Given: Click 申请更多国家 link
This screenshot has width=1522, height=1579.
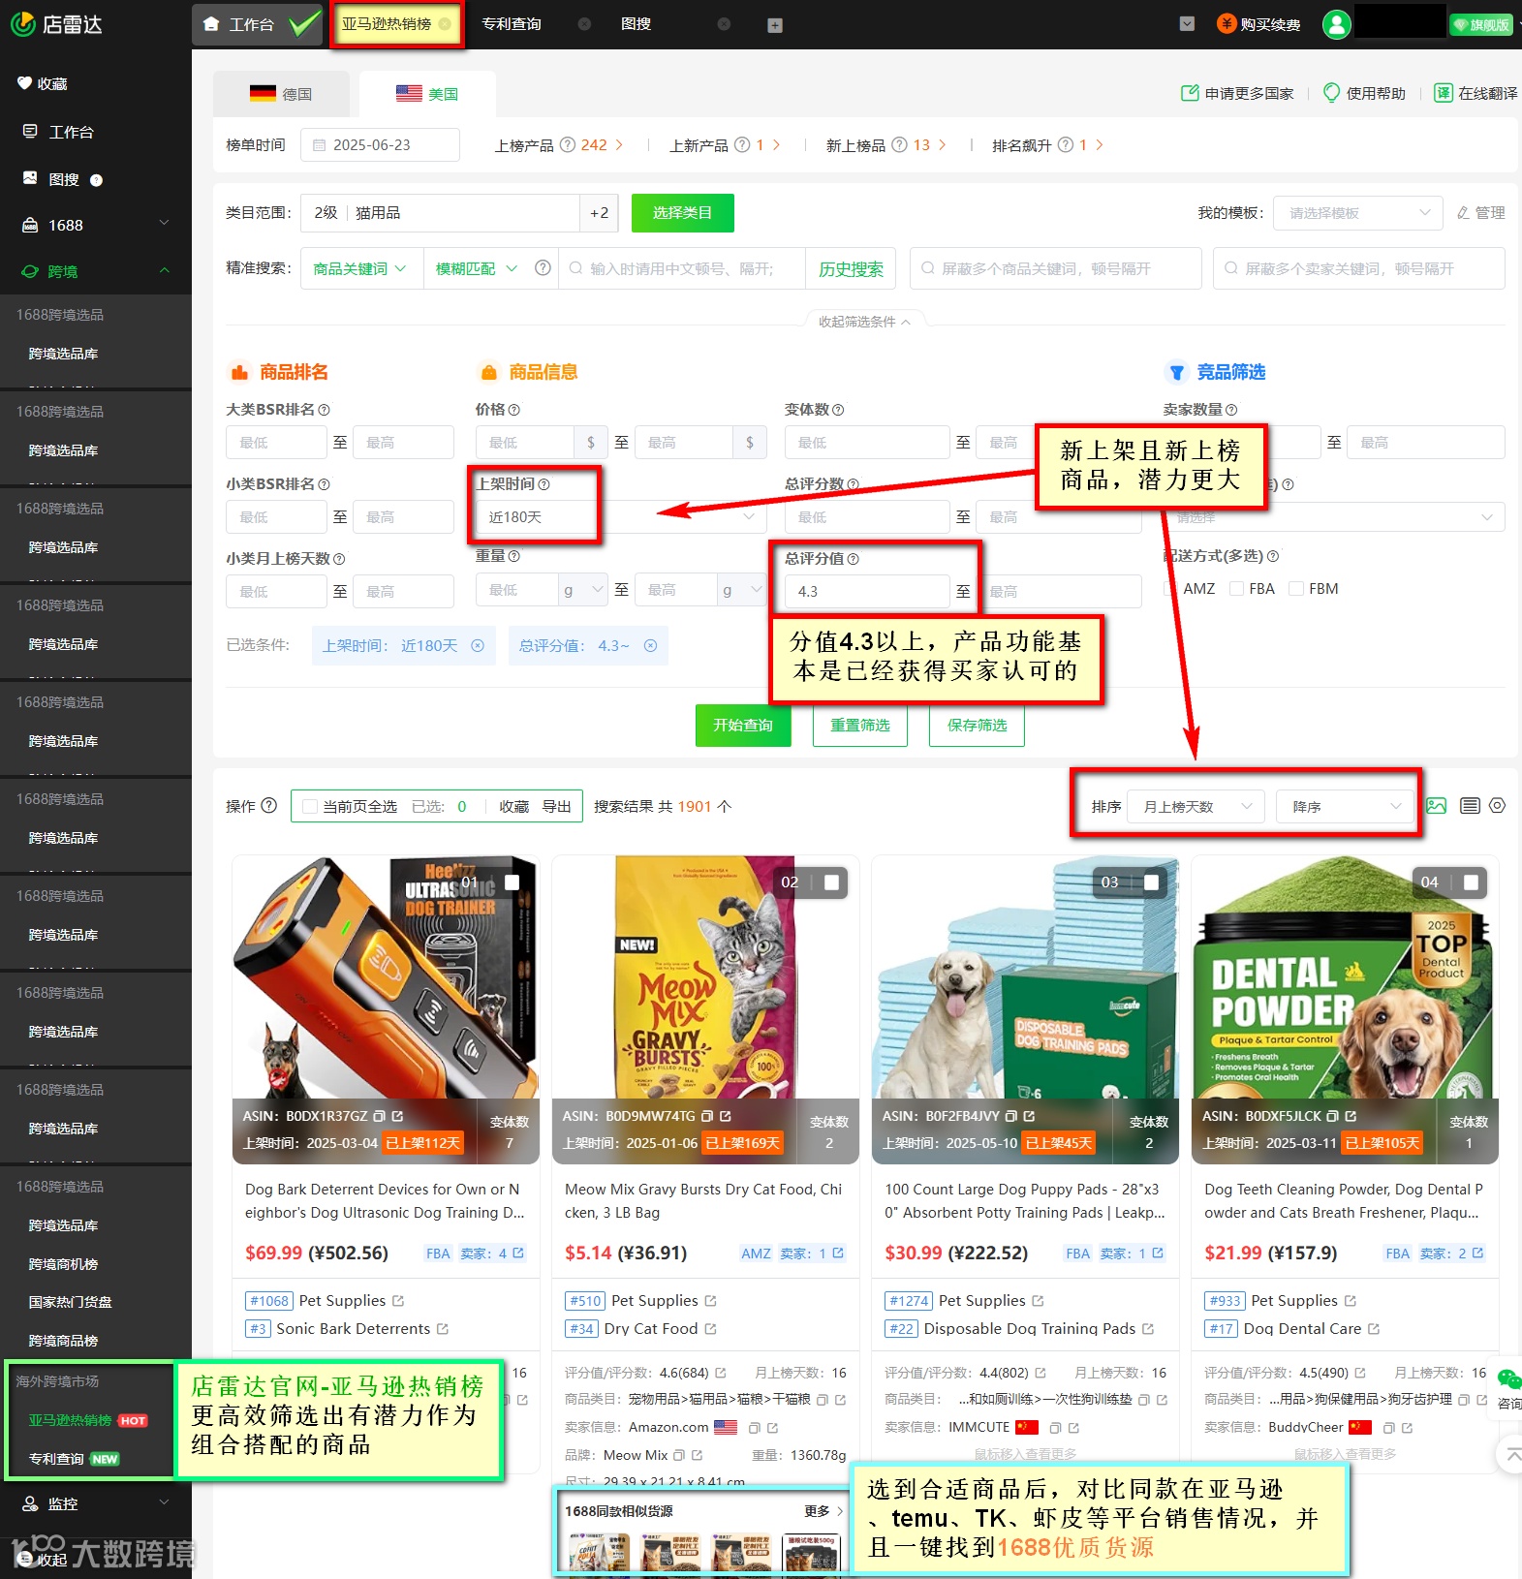Looking at the screenshot, I should tap(1237, 93).
